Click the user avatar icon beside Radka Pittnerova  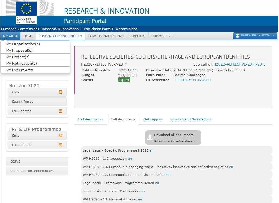tap(237, 36)
